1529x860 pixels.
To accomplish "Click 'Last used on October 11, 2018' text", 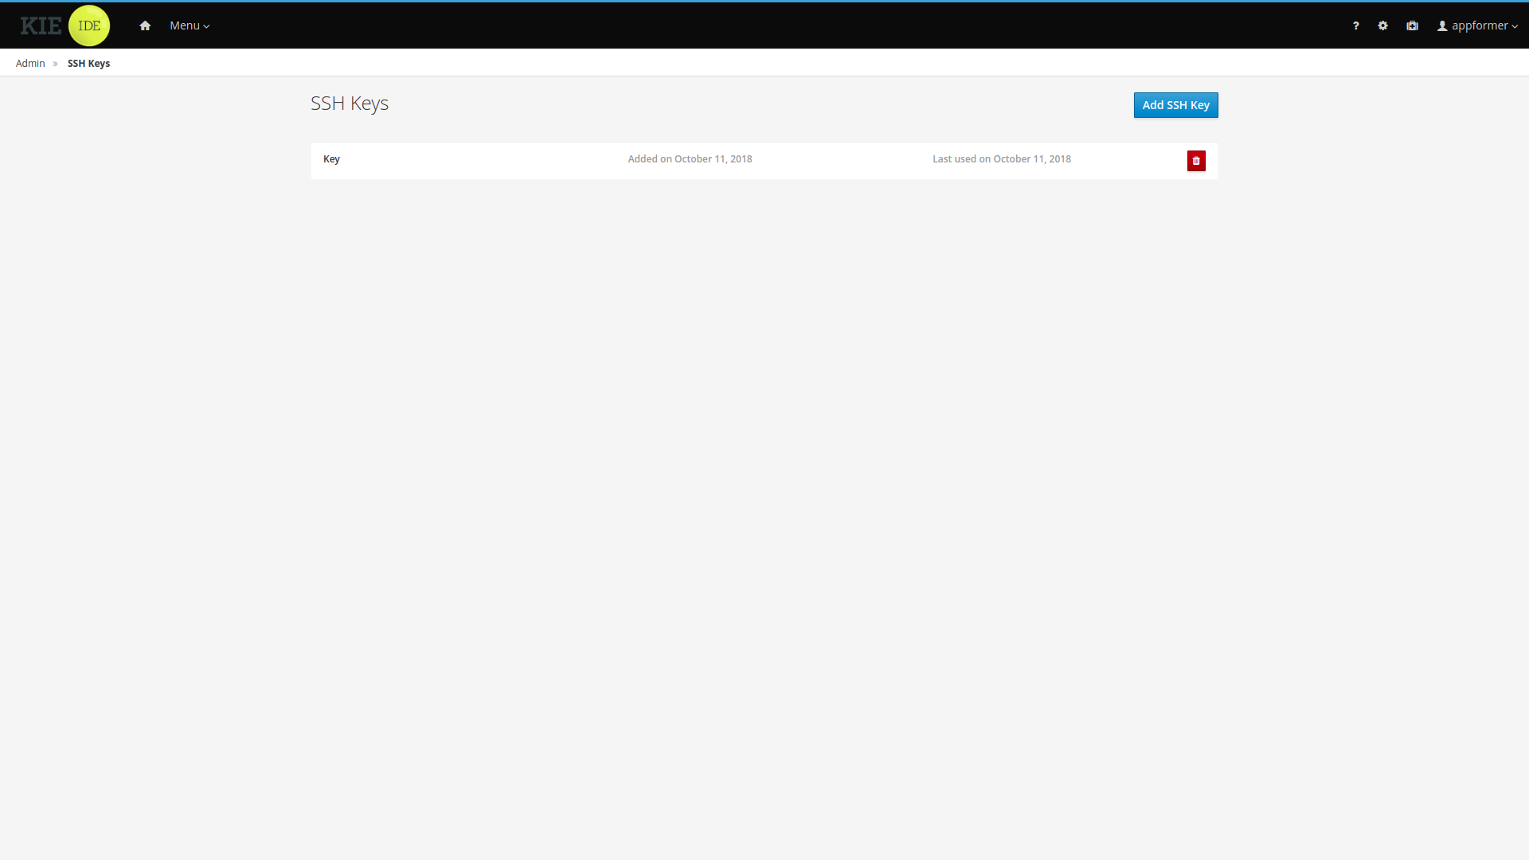I will (1001, 159).
